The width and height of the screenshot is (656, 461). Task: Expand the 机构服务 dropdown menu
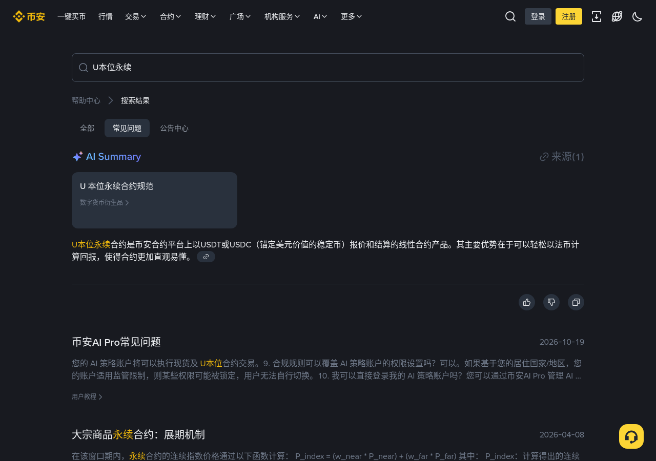click(x=282, y=16)
